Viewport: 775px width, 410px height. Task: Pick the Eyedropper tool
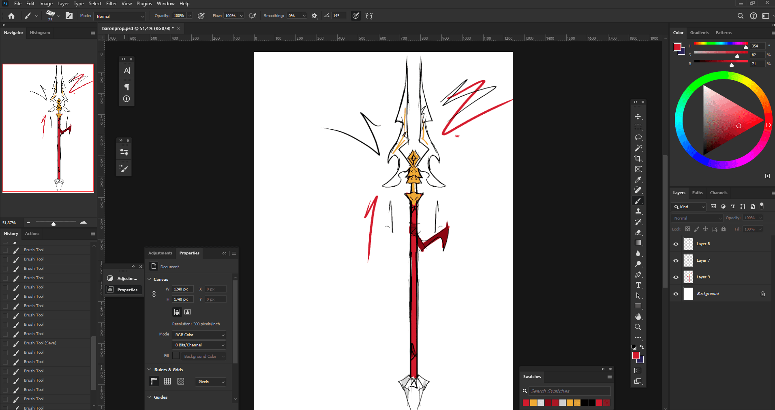(638, 179)
